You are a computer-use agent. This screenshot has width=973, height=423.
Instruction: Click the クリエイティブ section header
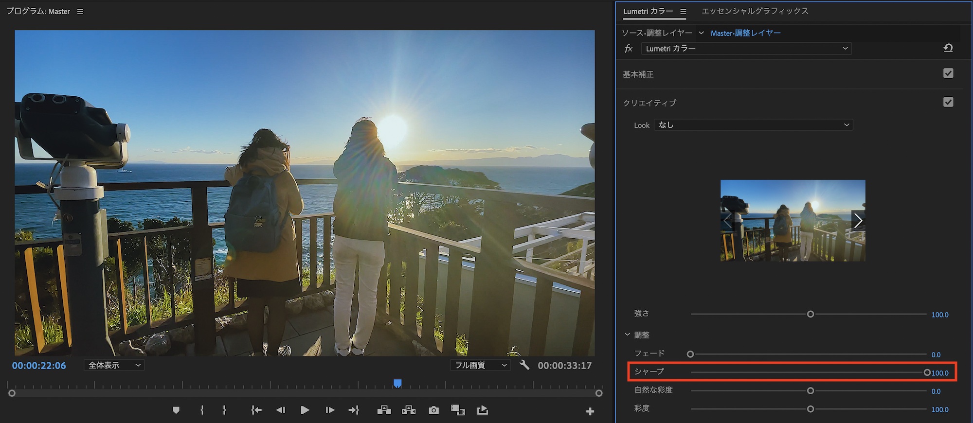(x=650, y=103)
